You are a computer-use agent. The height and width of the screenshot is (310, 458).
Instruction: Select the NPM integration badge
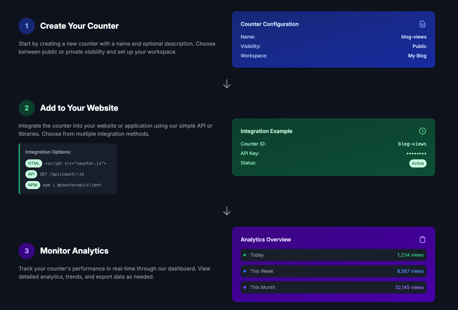point(33,185)
